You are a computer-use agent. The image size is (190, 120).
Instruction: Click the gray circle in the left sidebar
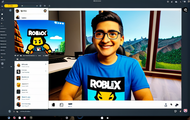pos(2,63)
